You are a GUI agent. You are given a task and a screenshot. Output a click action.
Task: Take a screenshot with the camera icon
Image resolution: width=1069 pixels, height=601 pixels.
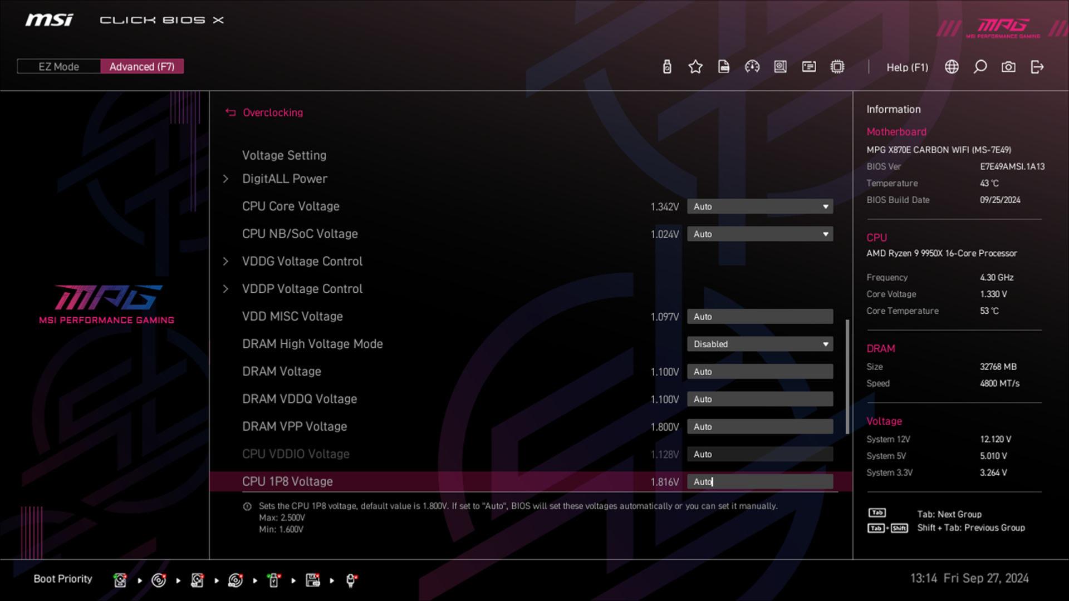click(x=1008, y=67)
